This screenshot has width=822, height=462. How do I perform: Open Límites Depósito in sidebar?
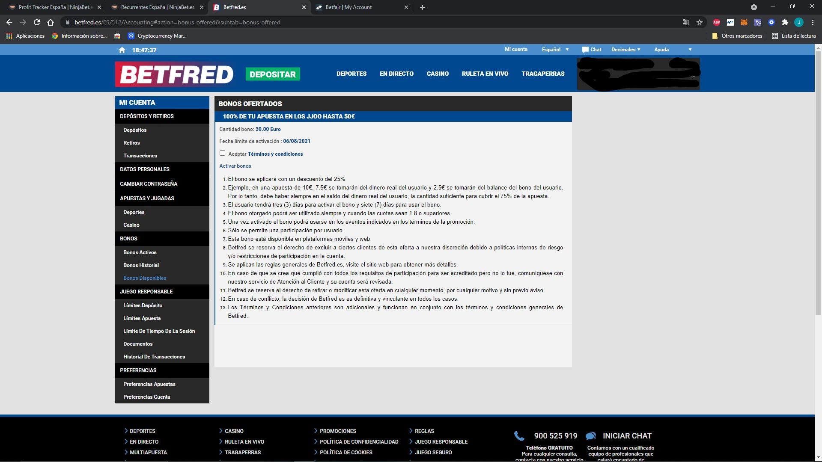click(143, 305)
